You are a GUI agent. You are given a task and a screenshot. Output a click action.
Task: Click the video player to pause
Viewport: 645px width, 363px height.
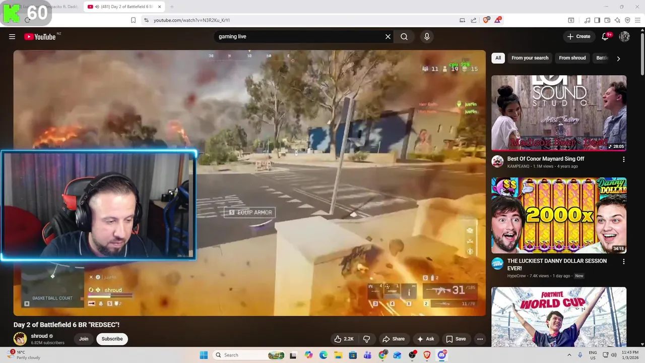[x=249, y=183]
